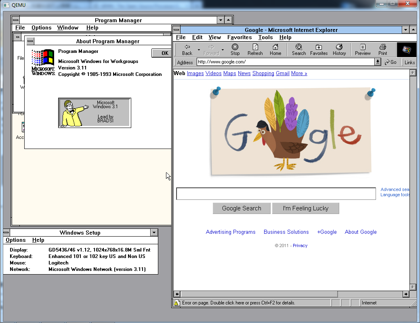This screenshot has height=323, width=420.
Task: Open the Advertising Programs link
Action: pos(231,232)
